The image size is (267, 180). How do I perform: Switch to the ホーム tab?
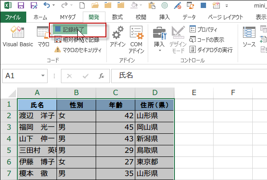[x=40, y=17]
